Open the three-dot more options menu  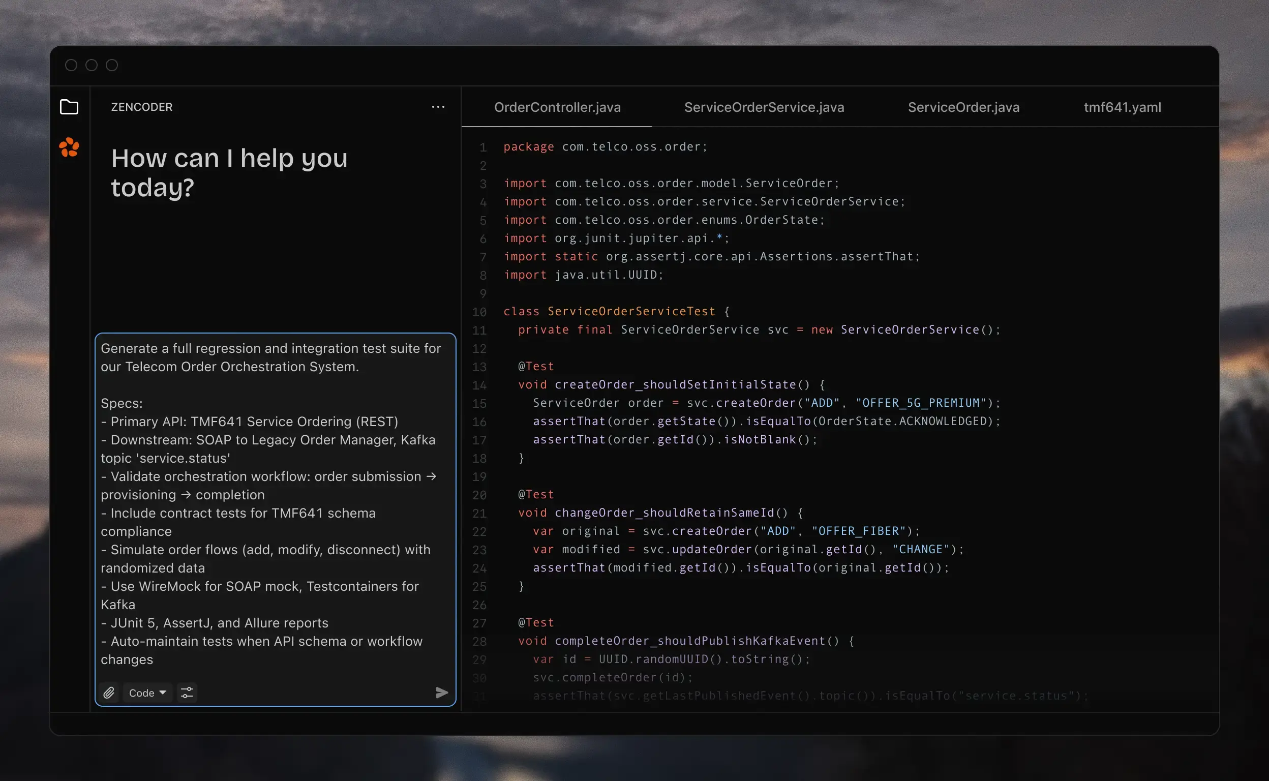point(438,107)
